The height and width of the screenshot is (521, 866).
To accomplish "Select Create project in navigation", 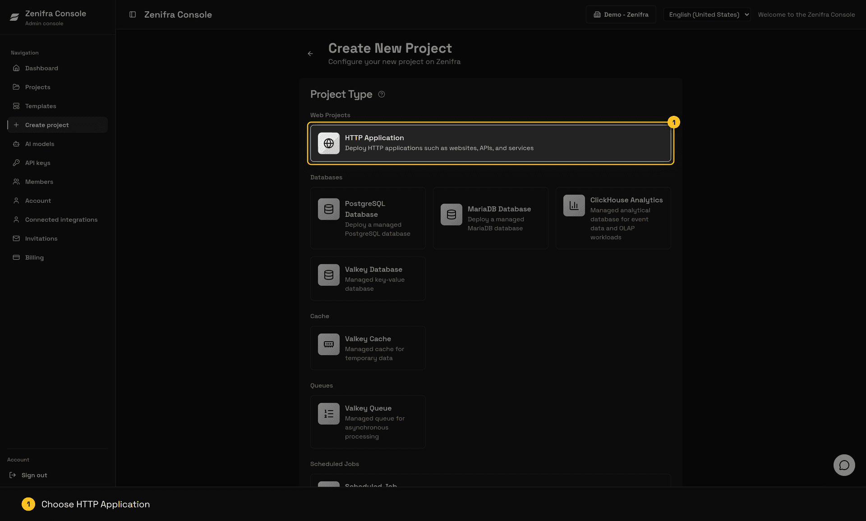I will (58, 125).
